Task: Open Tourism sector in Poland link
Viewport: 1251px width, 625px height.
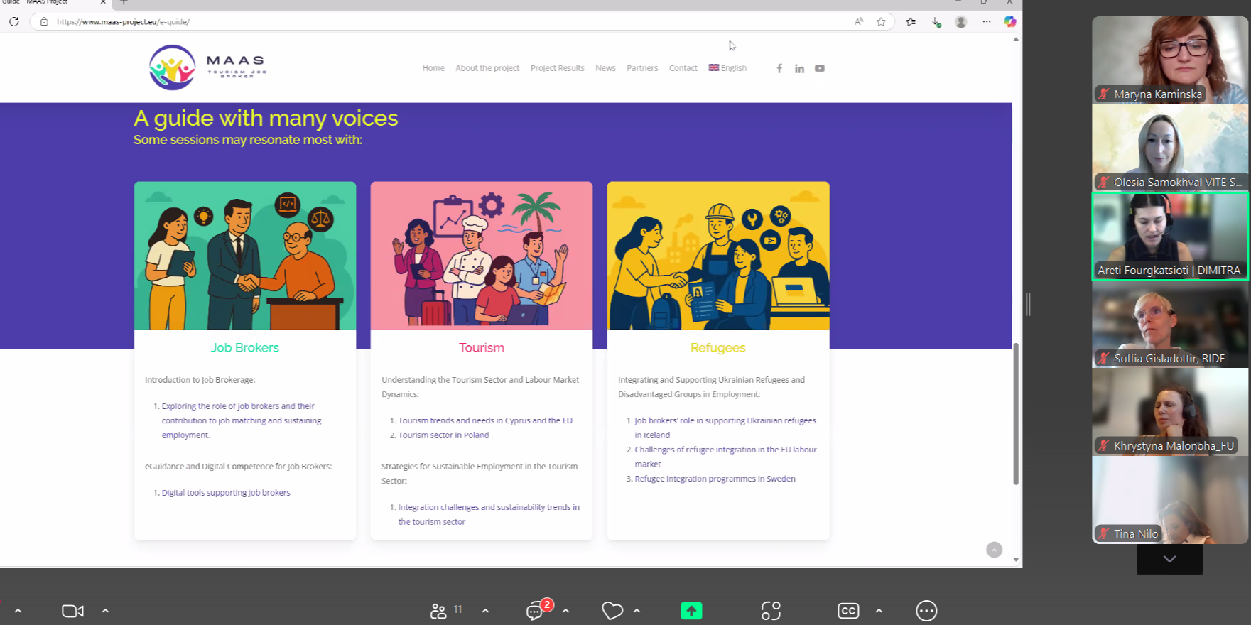Action: 443,435
